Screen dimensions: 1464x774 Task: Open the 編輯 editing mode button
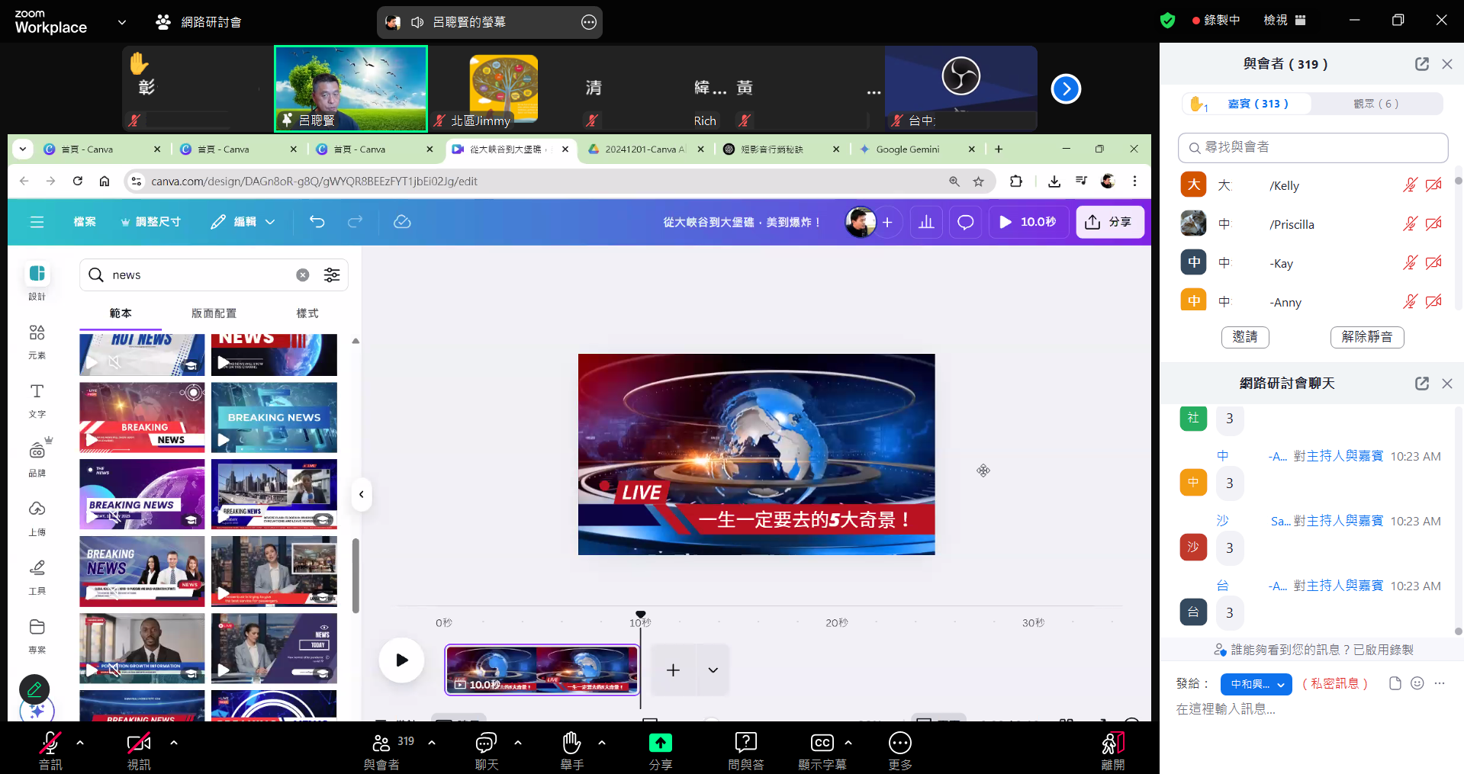pyautogui.click(x=243, y=222)
